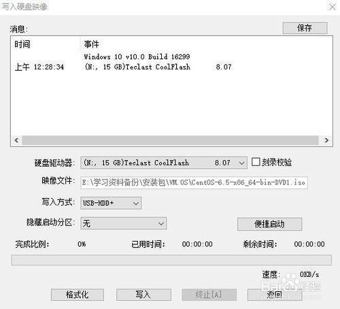Select the Teclast CoolFlash log entry
This screenshot has height=309, width=340.
158,67
